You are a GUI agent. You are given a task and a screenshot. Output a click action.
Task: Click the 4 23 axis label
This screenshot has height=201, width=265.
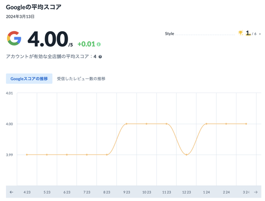tap(27, 192)
